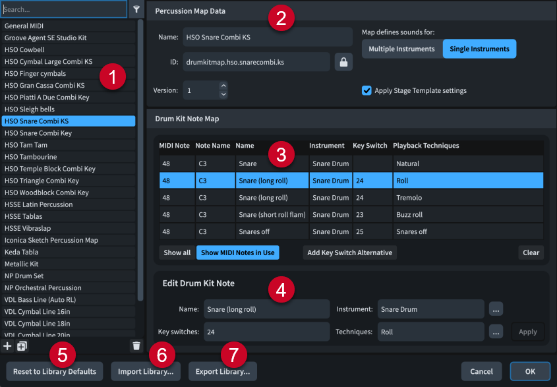Select Iconica Sketch Percussion Map
The height and width of the screenshot is (387, 557).
pos(68,240)
